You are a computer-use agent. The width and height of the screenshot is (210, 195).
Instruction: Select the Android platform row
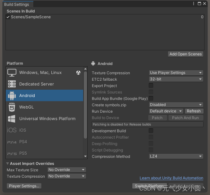[44, 95]
